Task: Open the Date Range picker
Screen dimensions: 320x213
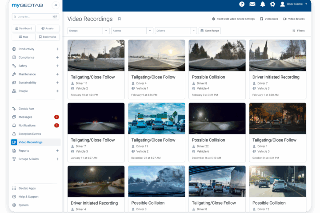Action: (x=210, y=31)
